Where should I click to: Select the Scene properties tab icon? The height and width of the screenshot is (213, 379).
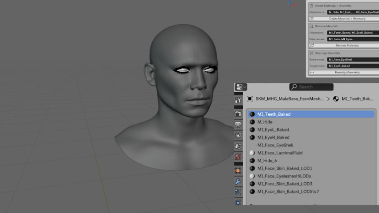(x=238, y=146)
